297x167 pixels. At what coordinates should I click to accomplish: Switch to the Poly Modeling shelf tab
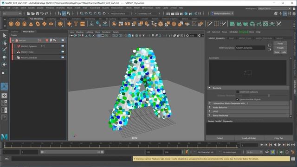pyautogui.click(x=36, y=19)
